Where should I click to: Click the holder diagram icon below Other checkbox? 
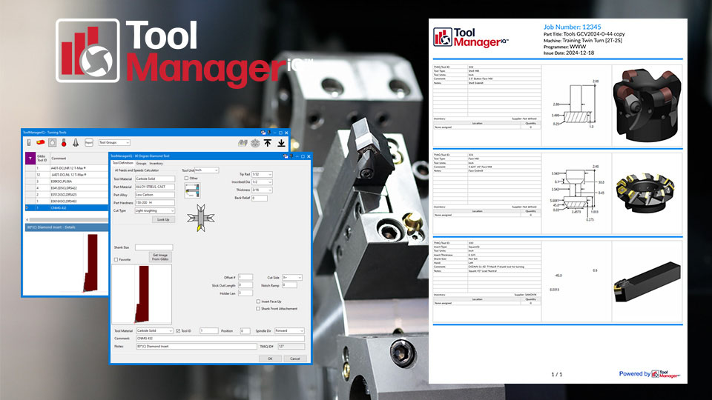tap(193, 190)
